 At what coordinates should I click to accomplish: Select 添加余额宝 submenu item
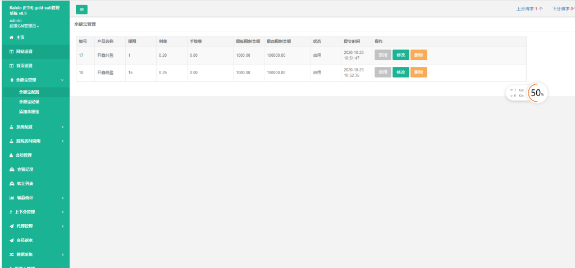pyautogui.click(x=29, y=112)
